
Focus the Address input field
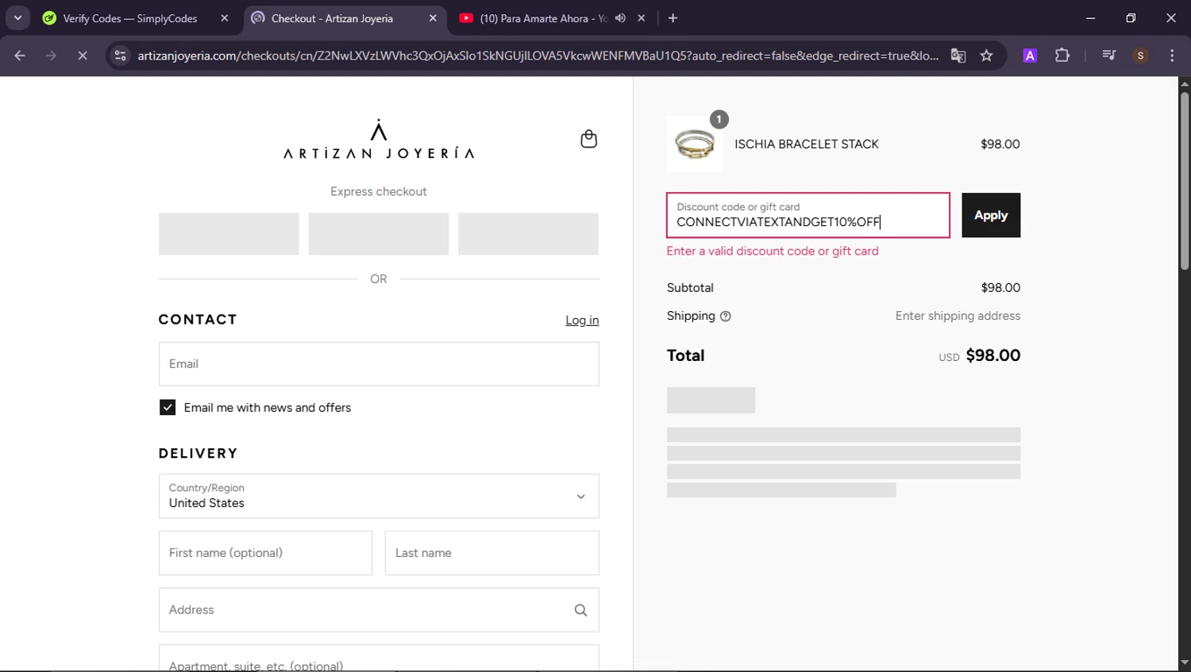(379, 610)
